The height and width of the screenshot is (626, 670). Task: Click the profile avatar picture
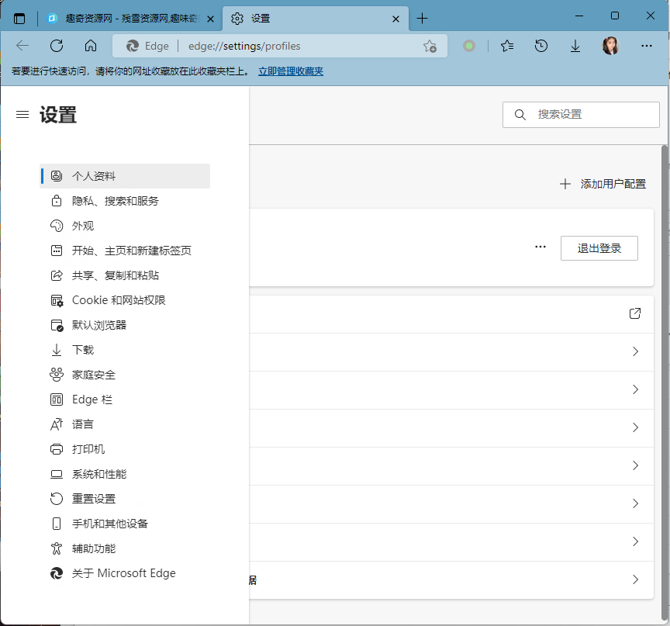pyautogui.click(x=610, y=46)
